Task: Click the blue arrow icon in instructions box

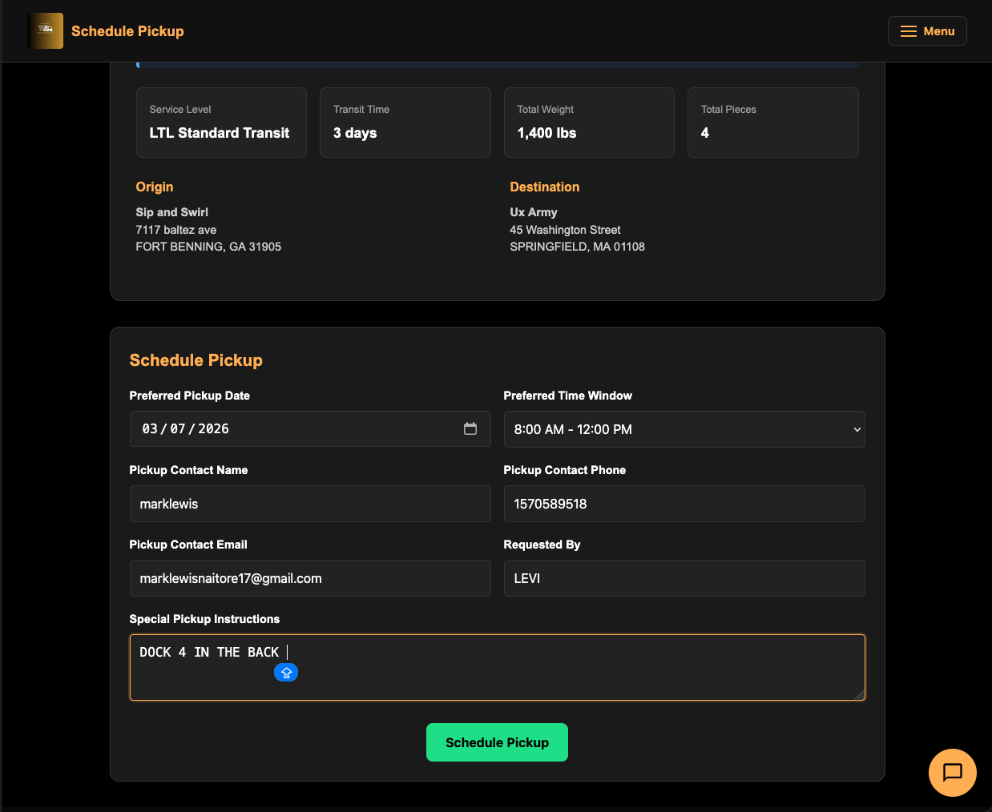Action: 286,673
